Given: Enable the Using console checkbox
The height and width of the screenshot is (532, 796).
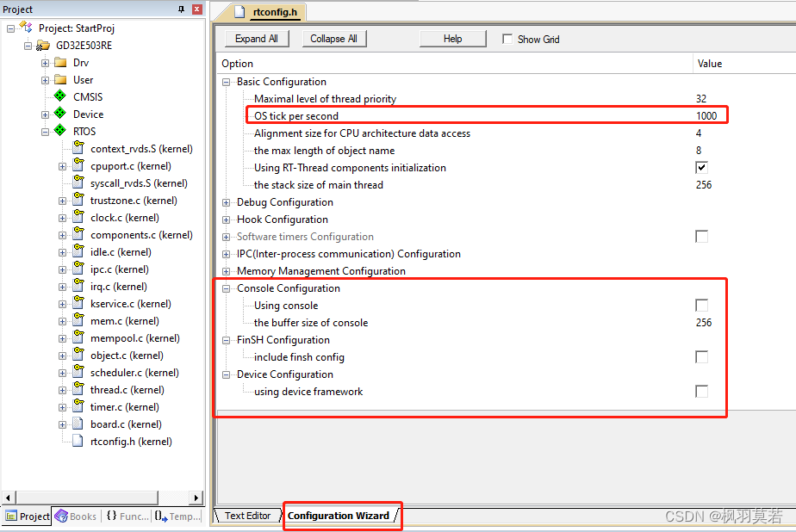Looking at the screenshot, I should (701, 306).
